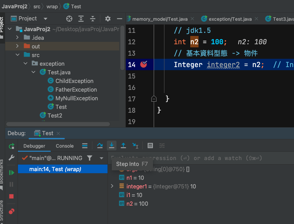
Task: Click the Trace Current Stream Chain icon
Action: [x=162, y=146]
